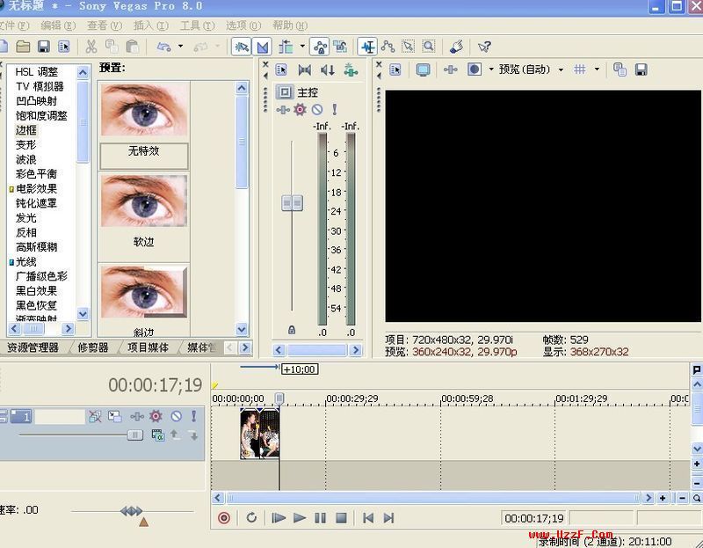
Task: Click the video event thumbnail on the timeline
Action: (259, 435)
